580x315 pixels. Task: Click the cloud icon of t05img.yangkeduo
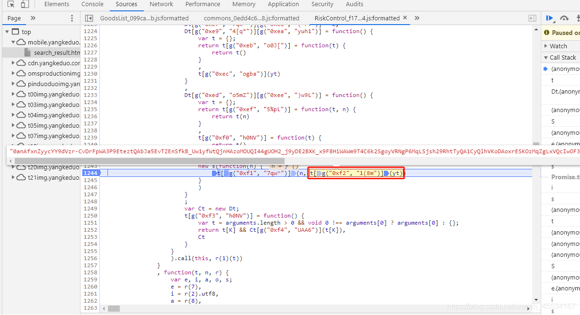pyautogui.click(x=21, y=125)
